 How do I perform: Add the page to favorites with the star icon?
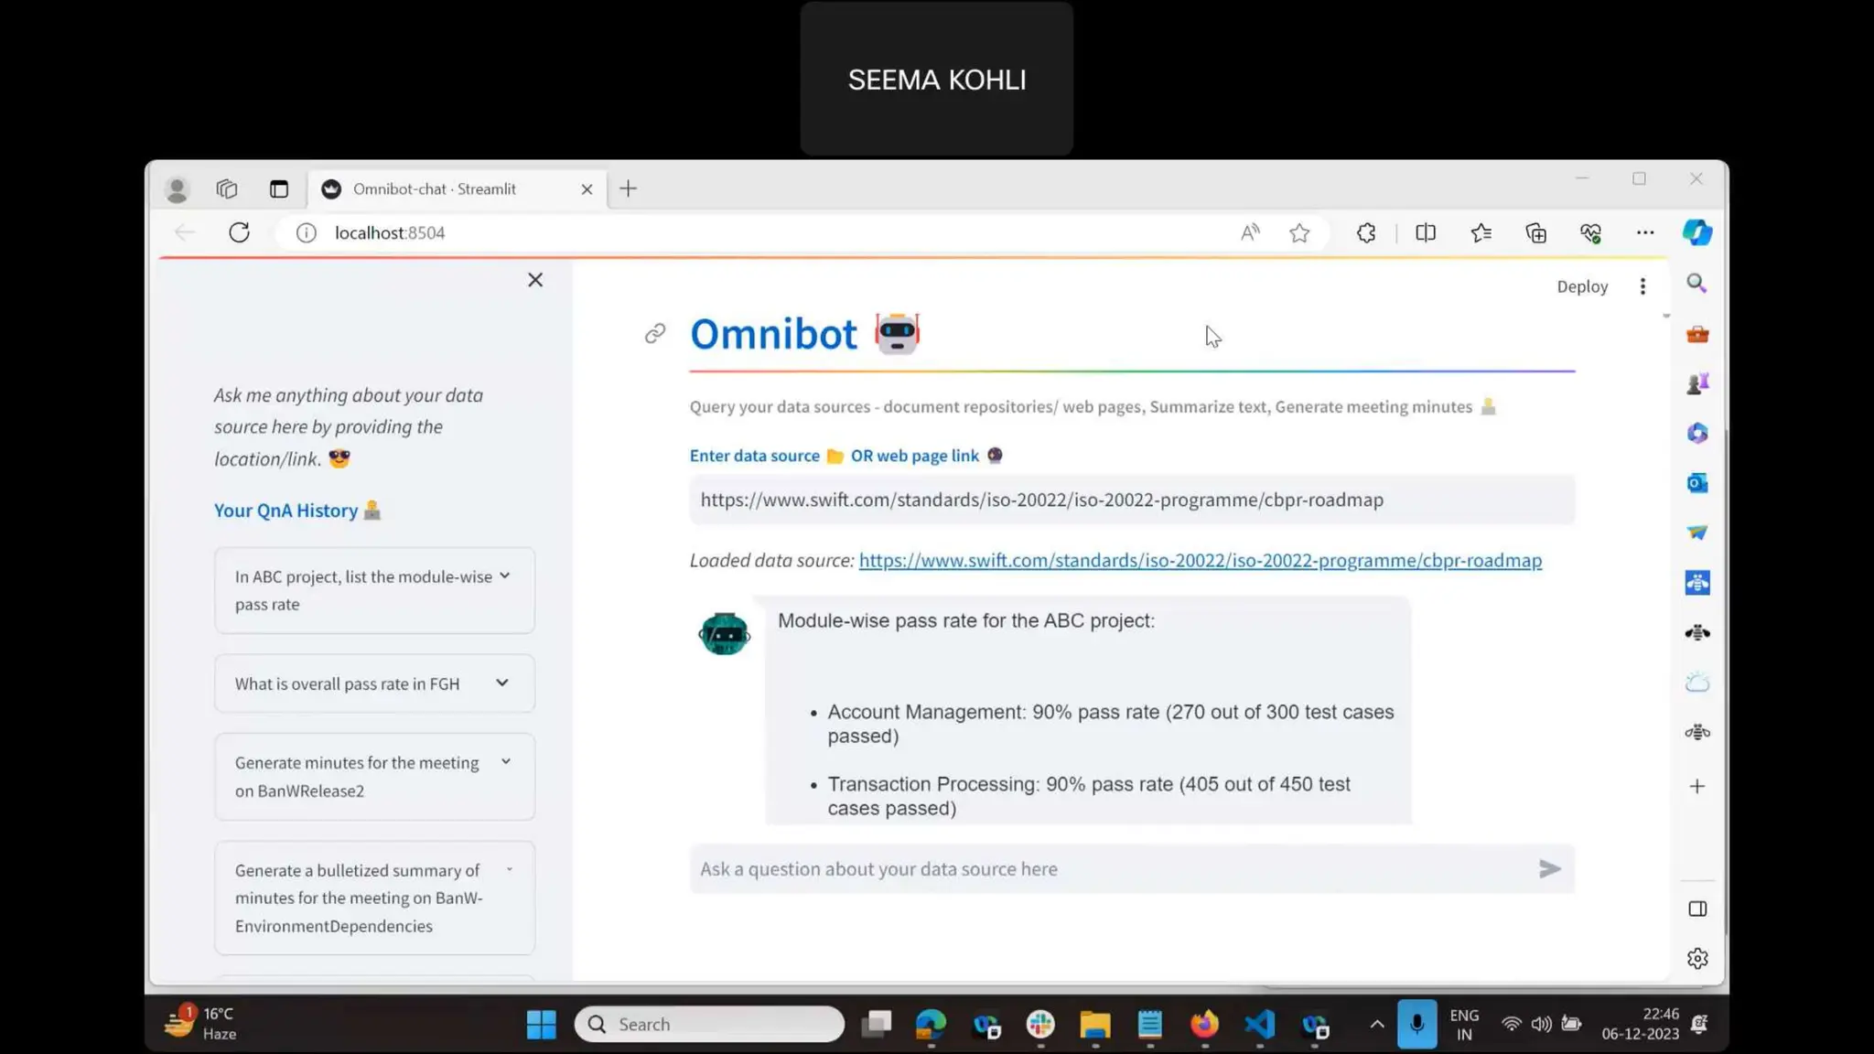pos(1299,232)
